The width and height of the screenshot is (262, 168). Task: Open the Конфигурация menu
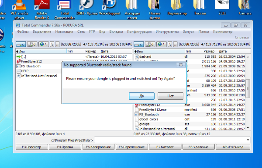click(139, 31)
